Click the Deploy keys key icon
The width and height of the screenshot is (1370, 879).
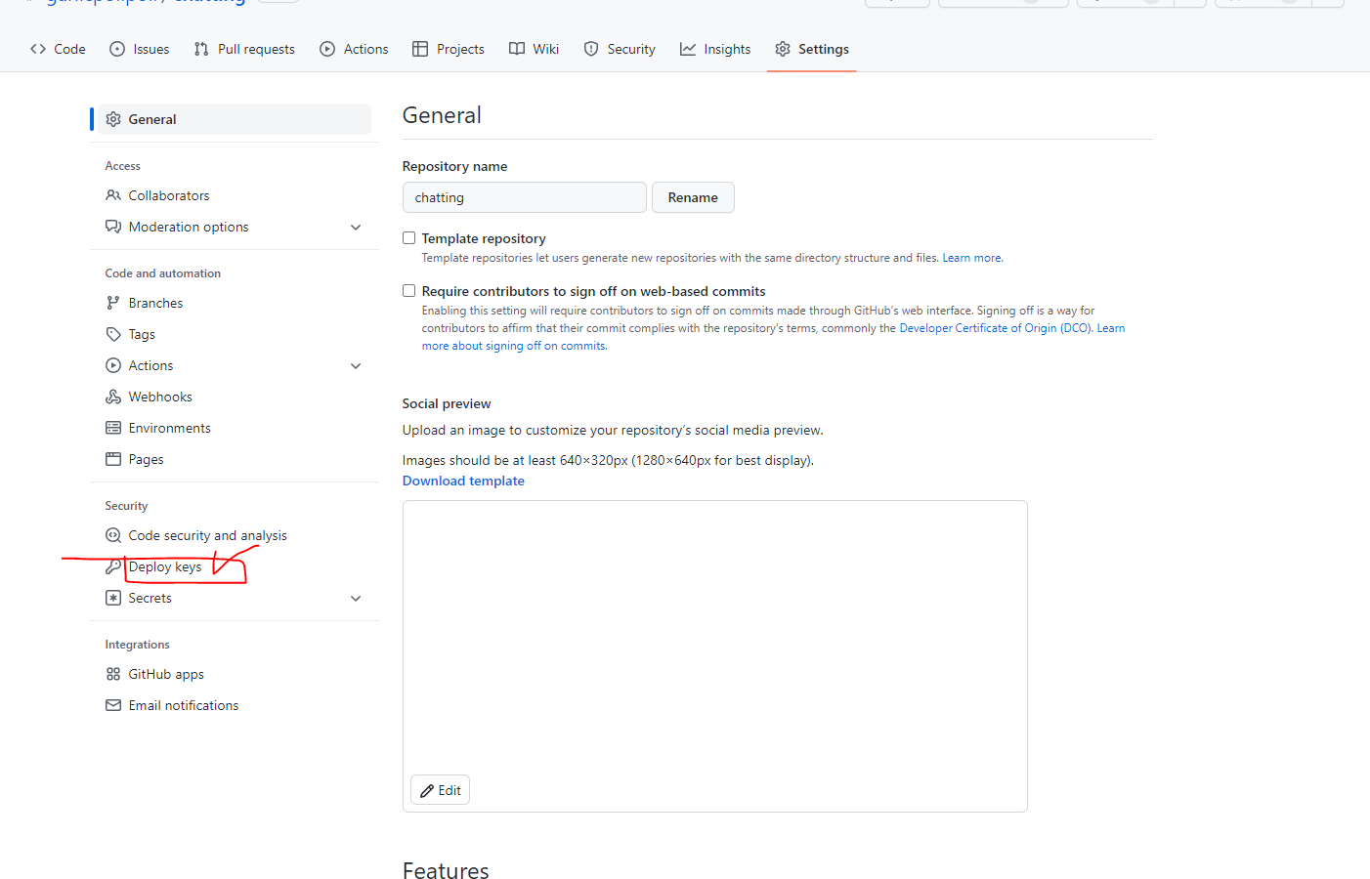(113, 566)
